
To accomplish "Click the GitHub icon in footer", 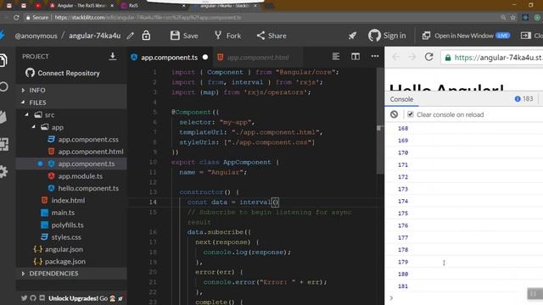I will coord(33,298).
